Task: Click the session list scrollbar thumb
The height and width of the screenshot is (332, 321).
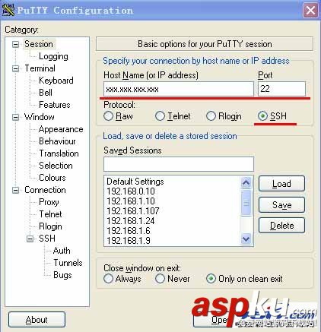Action: tap(246, 203)
